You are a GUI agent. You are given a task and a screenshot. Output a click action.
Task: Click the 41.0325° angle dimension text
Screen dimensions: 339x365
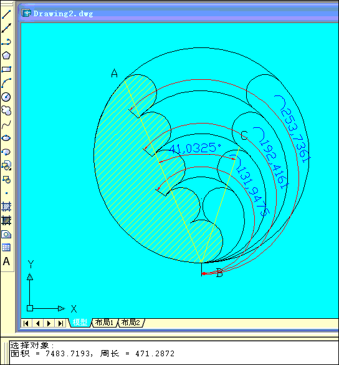(195, 148)
